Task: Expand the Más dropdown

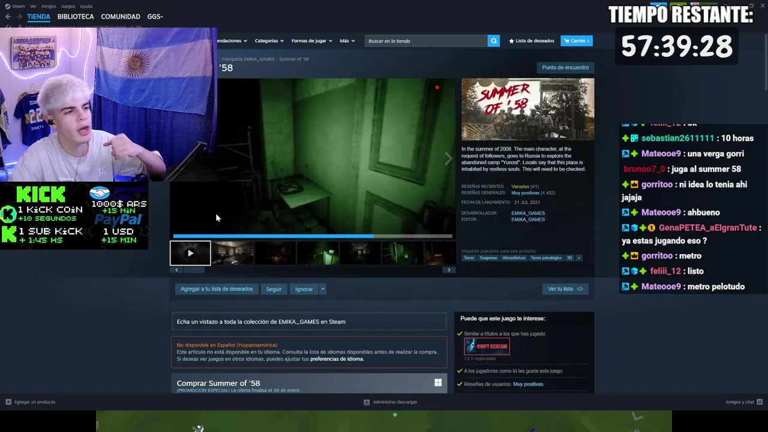Action: click(347, 41)
